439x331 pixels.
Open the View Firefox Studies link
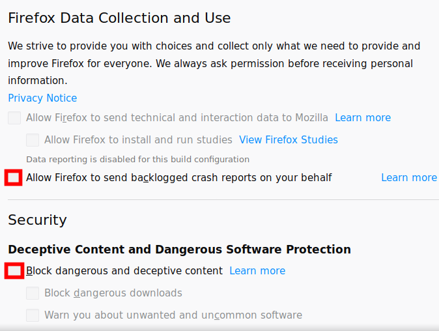(x=289, y=140)
